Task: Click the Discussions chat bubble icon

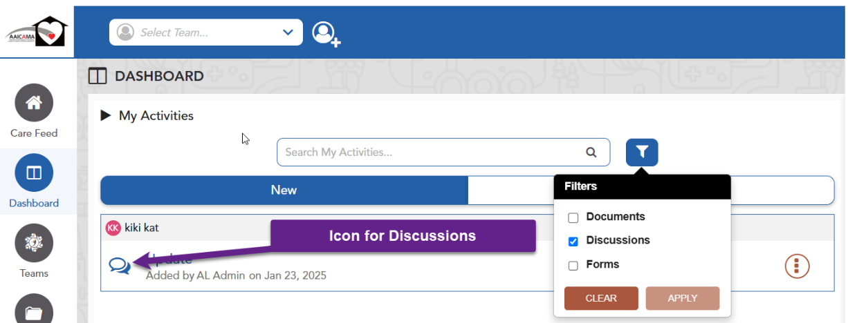Action: click(120, 265)
